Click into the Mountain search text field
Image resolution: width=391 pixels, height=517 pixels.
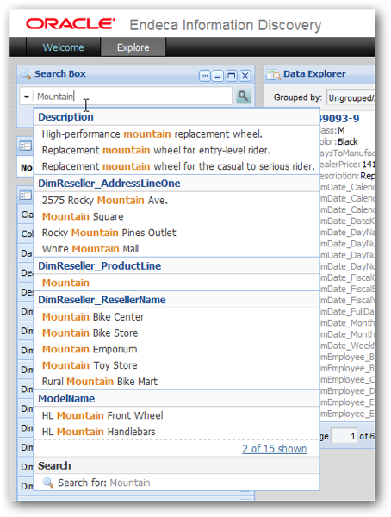pos(133,97)
